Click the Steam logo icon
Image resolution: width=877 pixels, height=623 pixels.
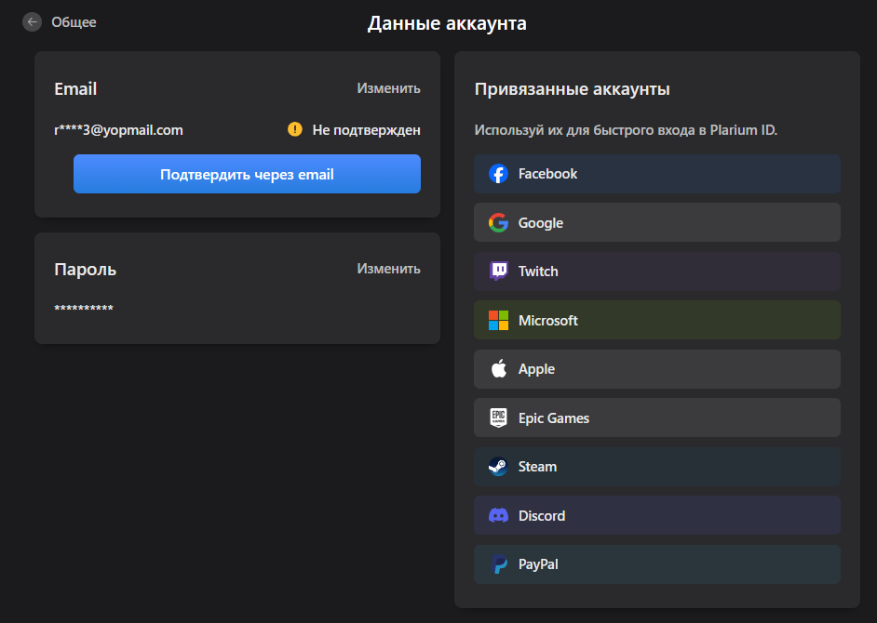[498, 467]
